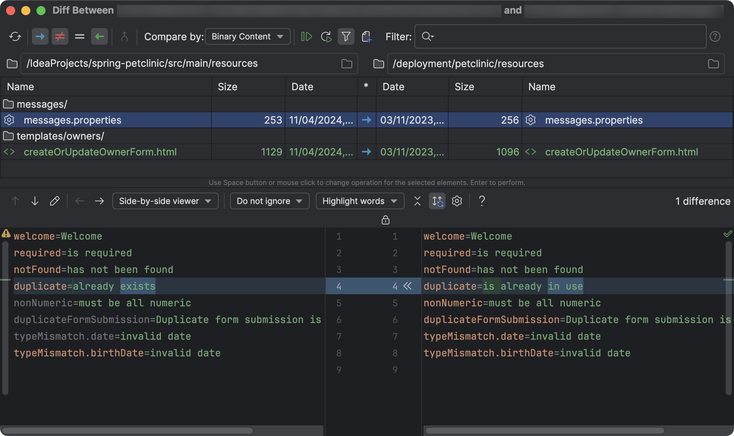Jump to the next difference
This screenshot has height=436, width=734.
(x=35, y=201)
